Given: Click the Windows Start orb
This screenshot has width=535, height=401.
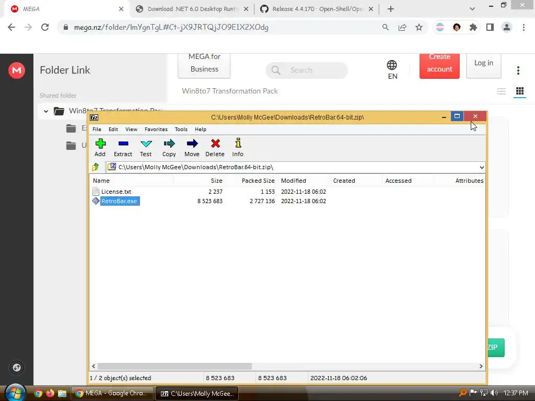Looking at the screenshot, I should [15, 393].
